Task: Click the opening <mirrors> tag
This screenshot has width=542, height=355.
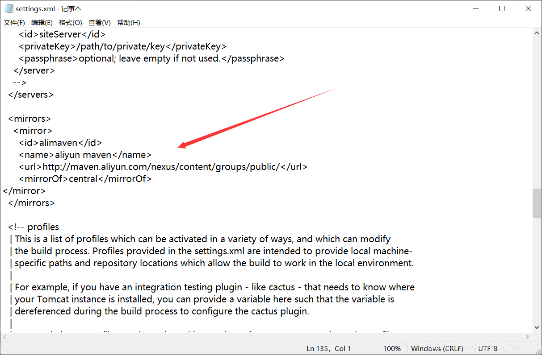Action: [x=29, y=119]
